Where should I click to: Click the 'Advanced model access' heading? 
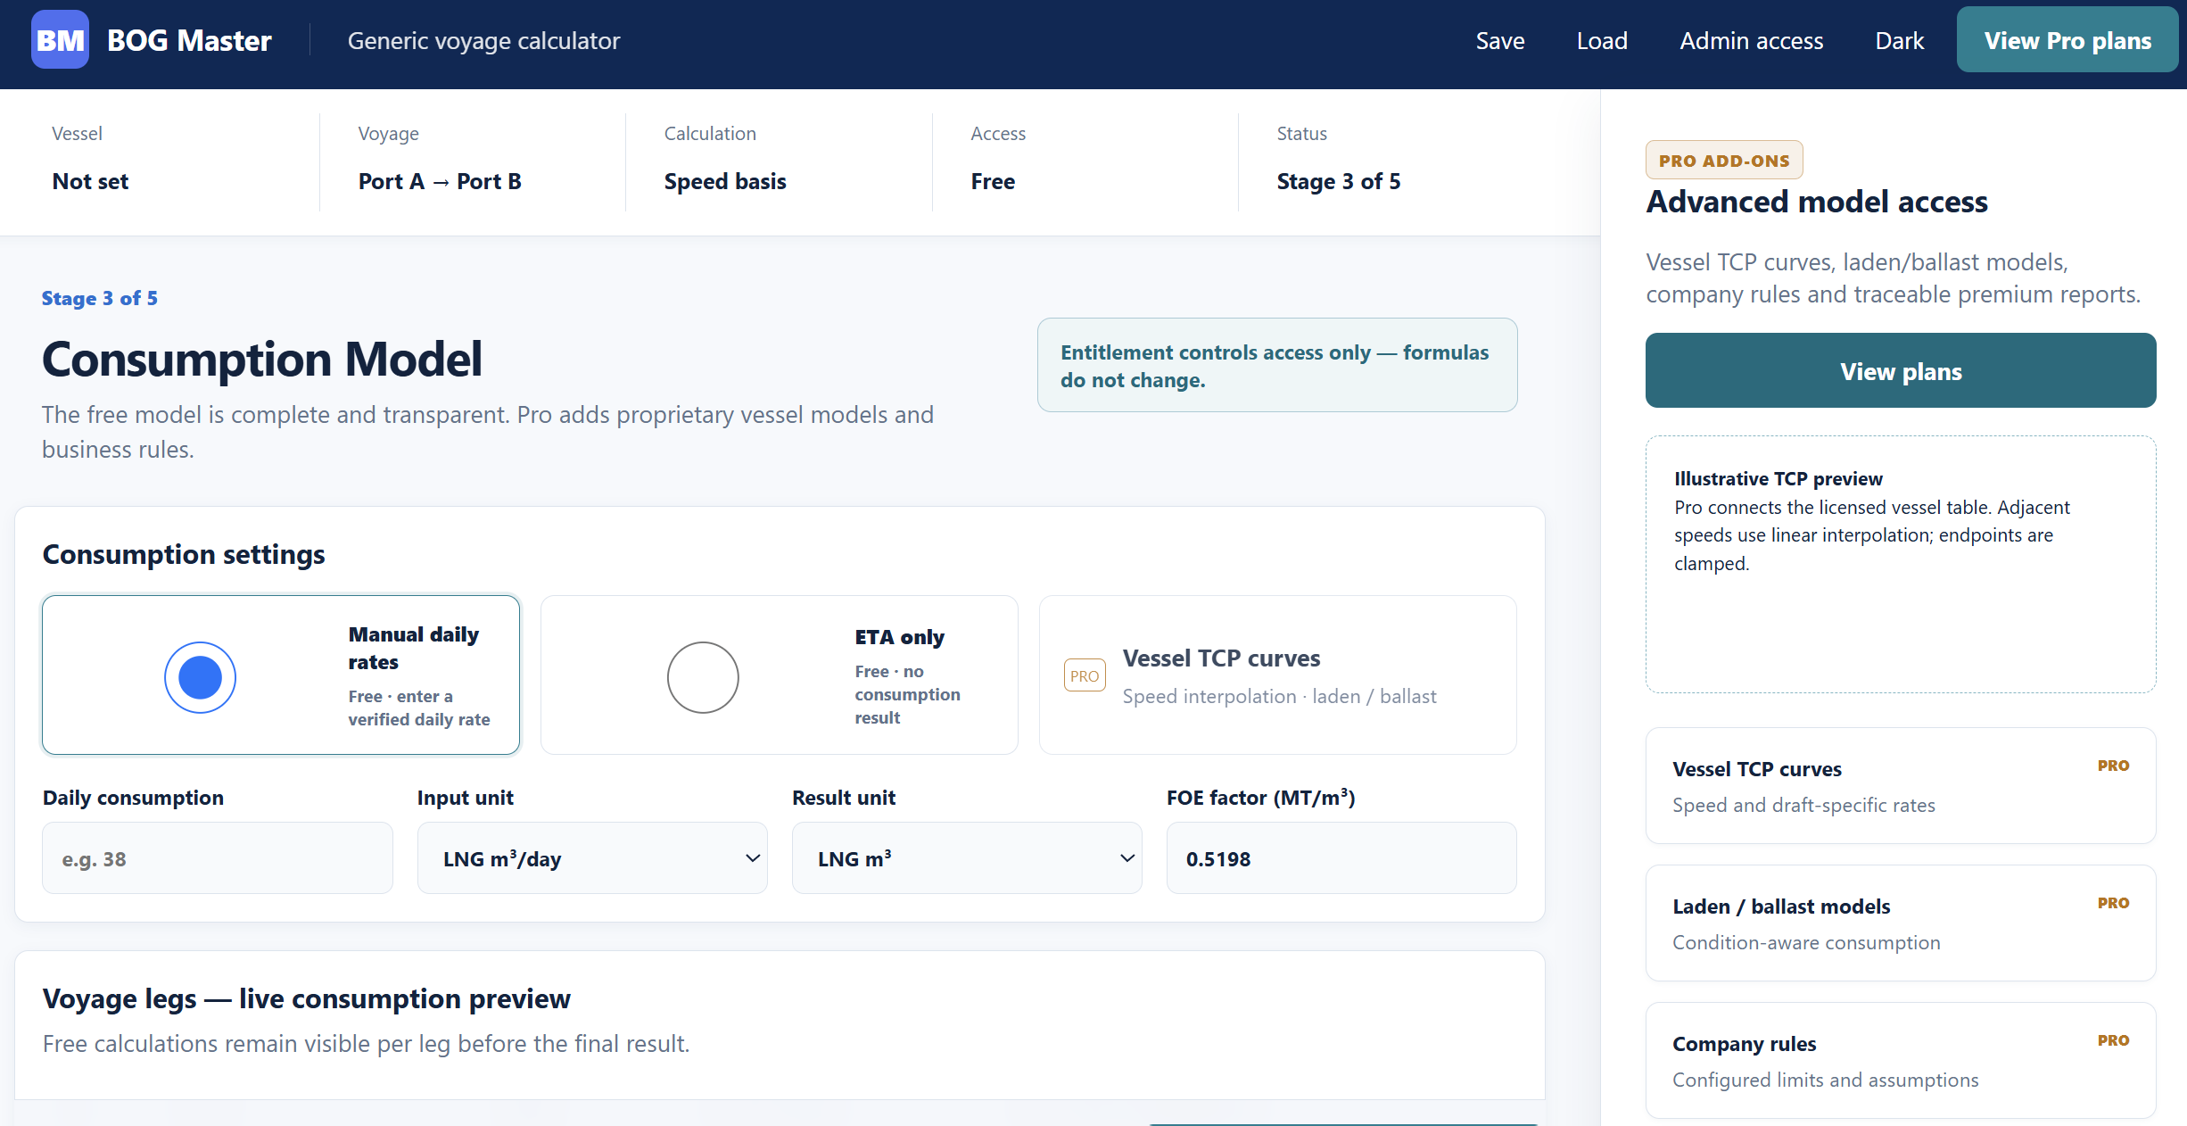coord(1817,202)
